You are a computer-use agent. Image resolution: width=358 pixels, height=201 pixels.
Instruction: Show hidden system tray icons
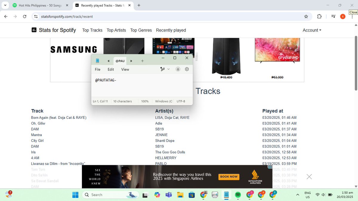point(297,195)
